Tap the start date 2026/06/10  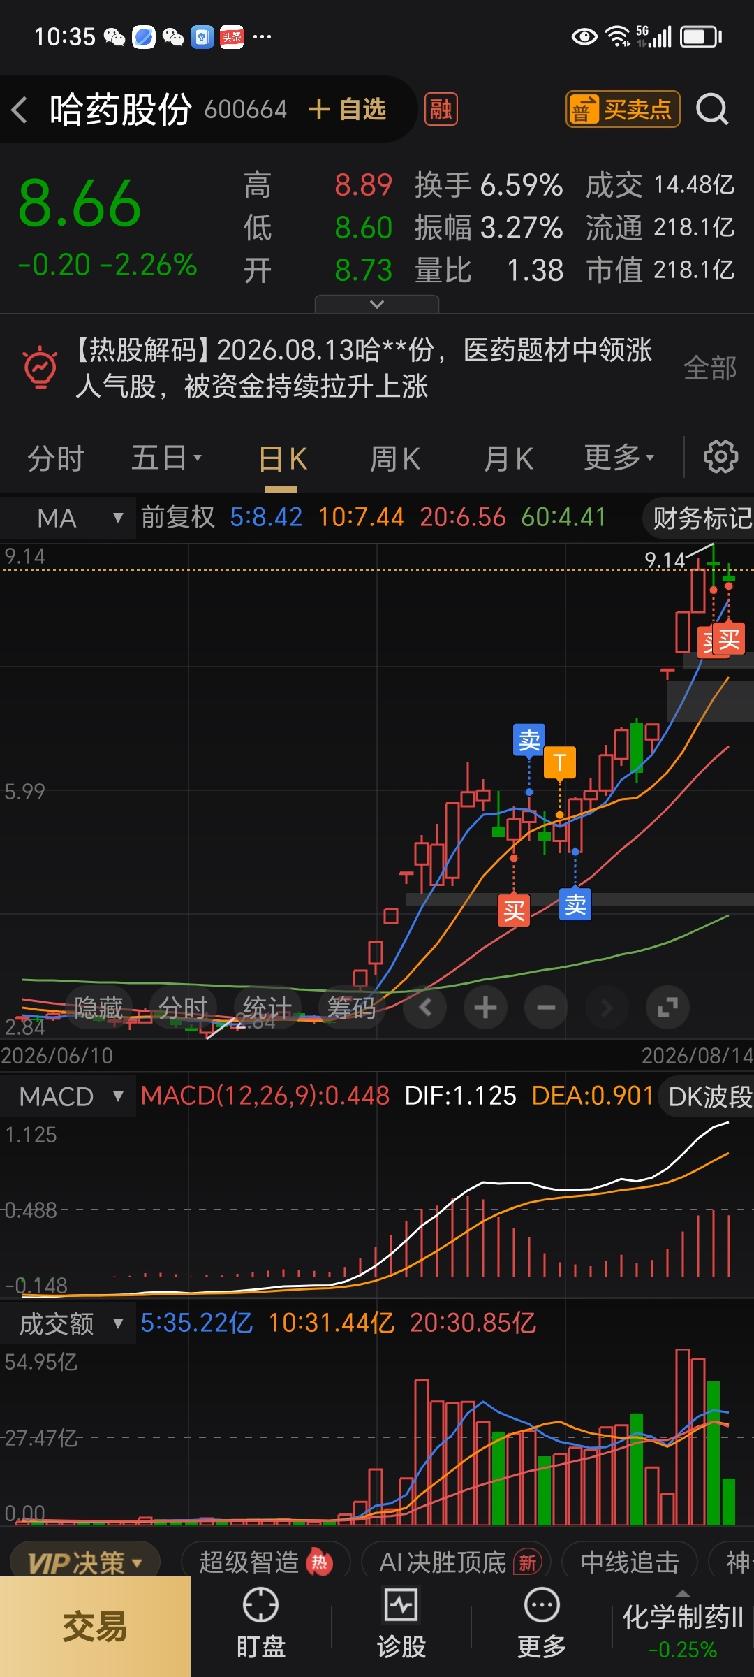point(57,1055)
